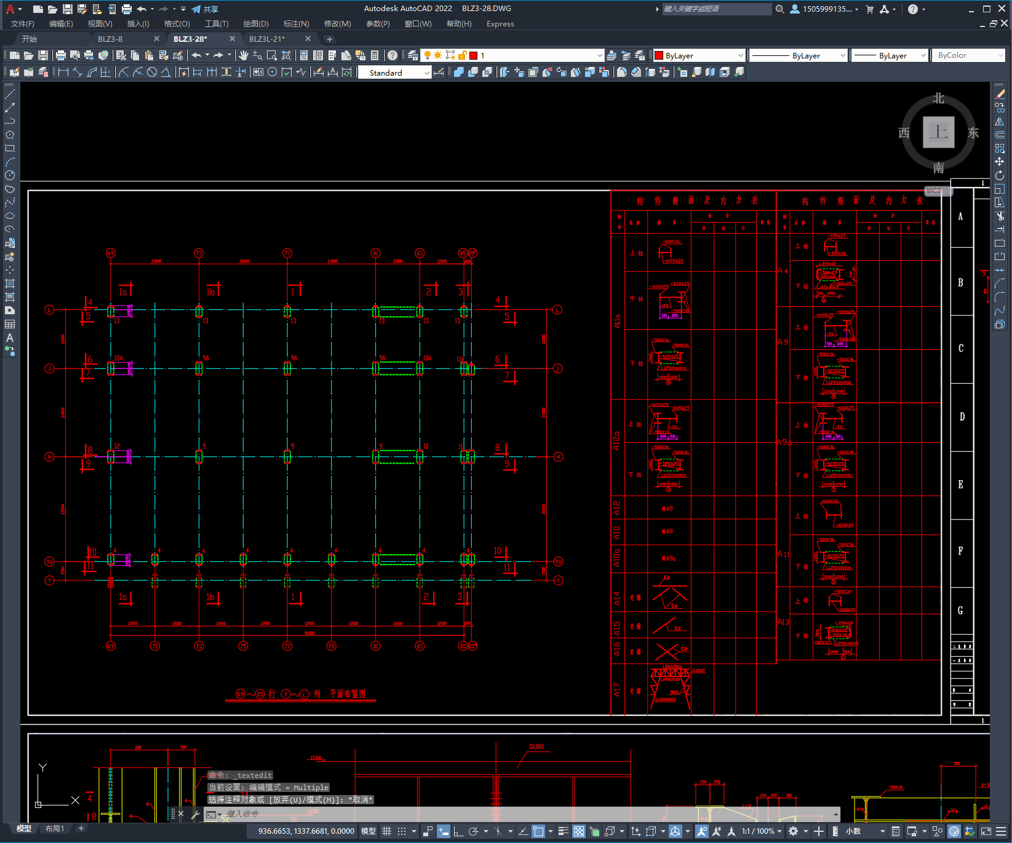Click the red layer color swatch in layer list
The height and width of the screenshot is (843, 1012).
474,55
